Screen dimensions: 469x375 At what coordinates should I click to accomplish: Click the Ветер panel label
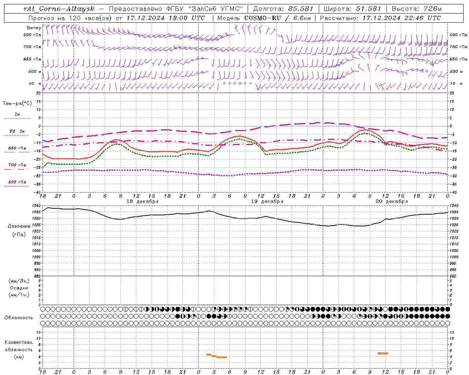click(x=34, y=28)
